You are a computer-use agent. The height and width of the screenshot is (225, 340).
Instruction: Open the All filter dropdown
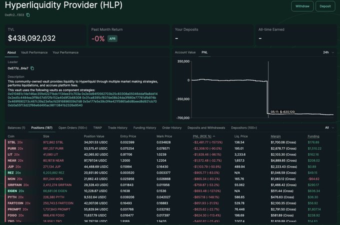click(x=329, y=127)
